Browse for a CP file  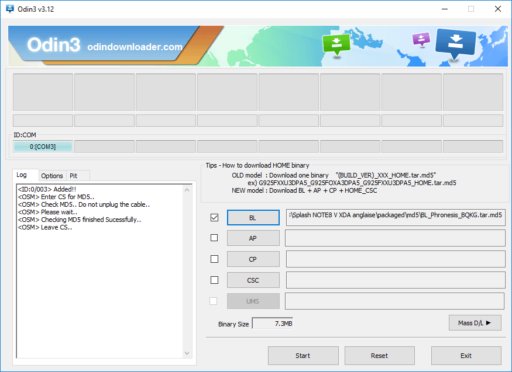tap(253, 259)
